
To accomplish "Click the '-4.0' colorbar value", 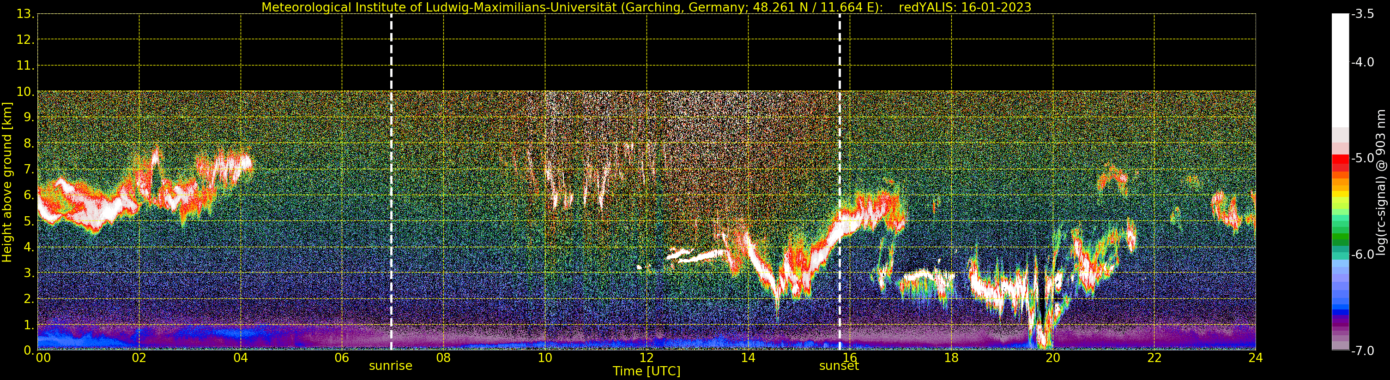I will (x=1362, y=62).
